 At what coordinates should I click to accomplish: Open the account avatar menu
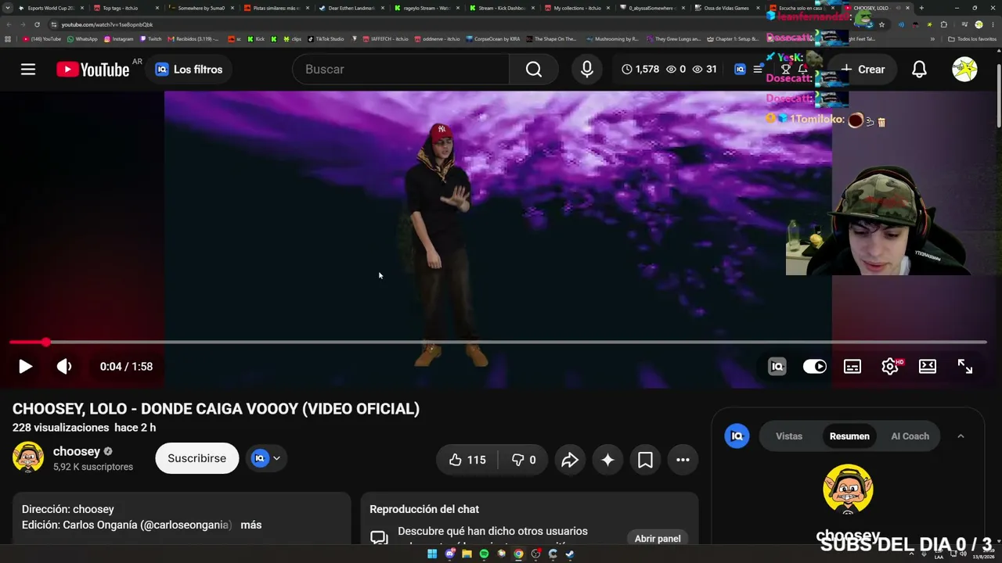pos(964,70)
